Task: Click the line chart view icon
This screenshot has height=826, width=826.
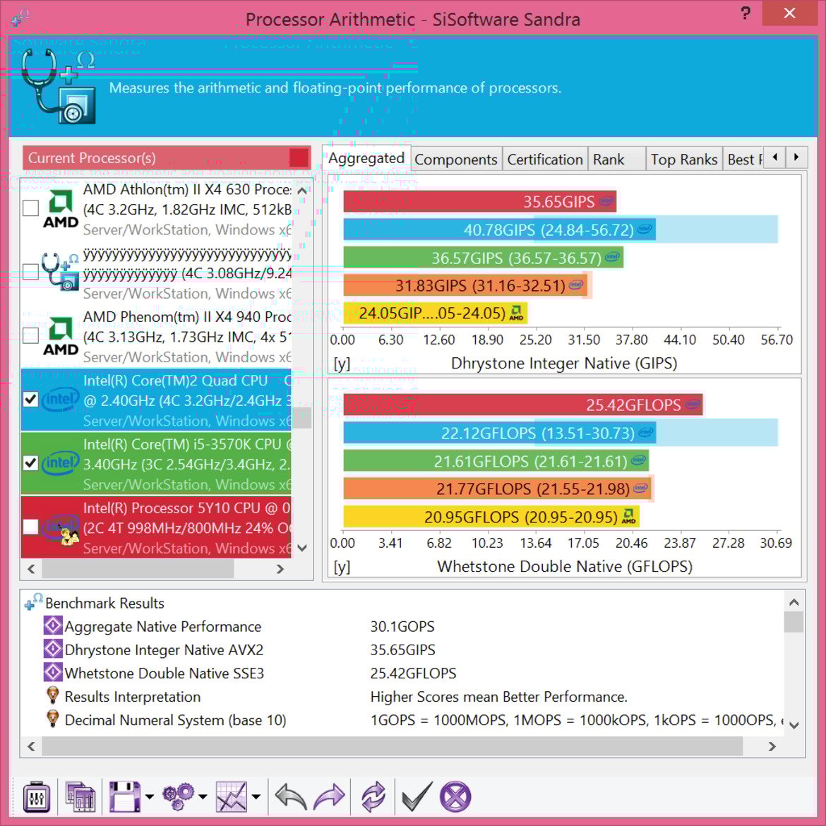Action: (232, 796)
